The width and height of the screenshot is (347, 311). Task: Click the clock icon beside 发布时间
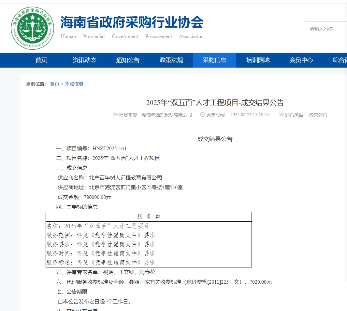(202, 115)
